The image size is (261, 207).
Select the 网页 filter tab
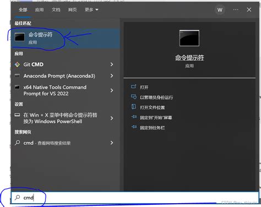coord(72,9)
